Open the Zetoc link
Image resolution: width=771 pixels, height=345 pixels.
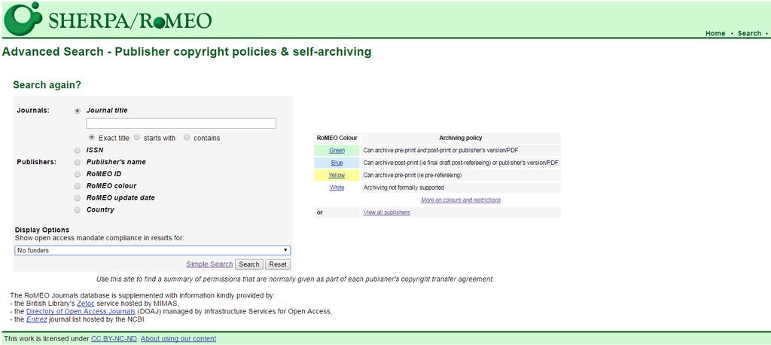[x=86, y=304]
